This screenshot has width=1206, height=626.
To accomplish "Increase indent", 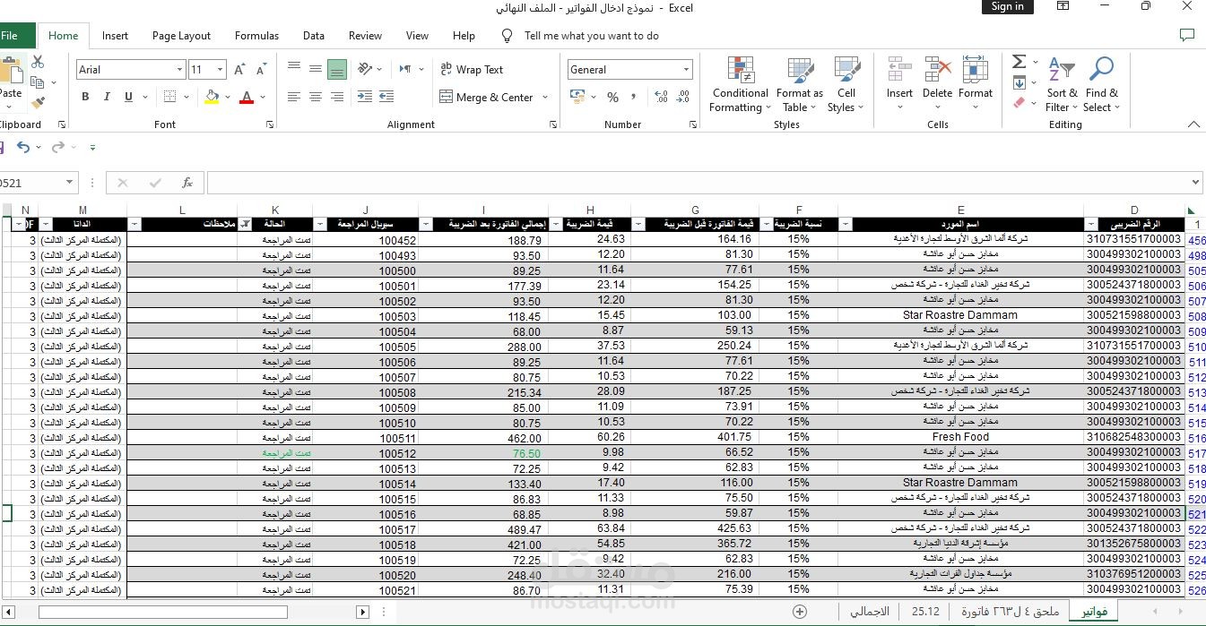I will tap(386, 97).
